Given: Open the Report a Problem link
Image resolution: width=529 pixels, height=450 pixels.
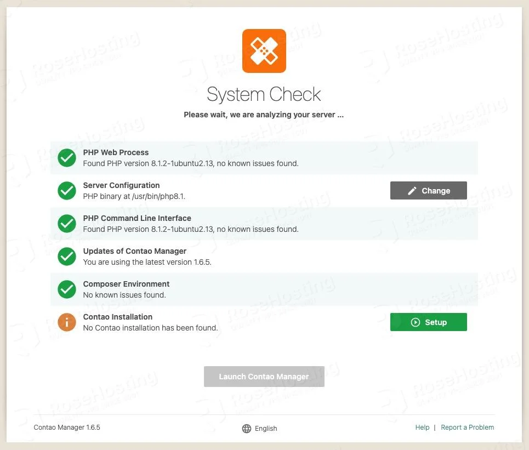Looking at the screenshot, I should [467, 428].
